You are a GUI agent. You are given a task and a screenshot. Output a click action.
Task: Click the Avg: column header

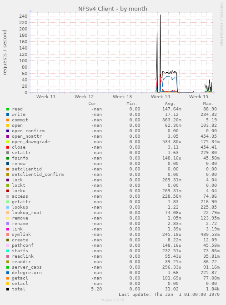click(x=170, y=104)
